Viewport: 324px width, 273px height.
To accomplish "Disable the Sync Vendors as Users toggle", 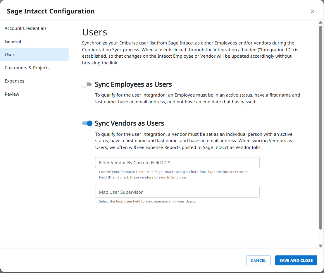I will (87, 123).
